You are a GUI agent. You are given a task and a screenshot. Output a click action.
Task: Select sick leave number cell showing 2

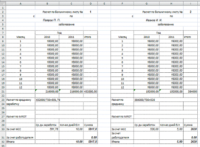coord(190,12)
